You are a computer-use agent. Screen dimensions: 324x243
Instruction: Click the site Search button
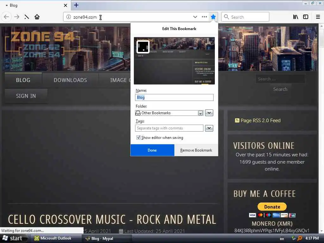click(280, 89)
